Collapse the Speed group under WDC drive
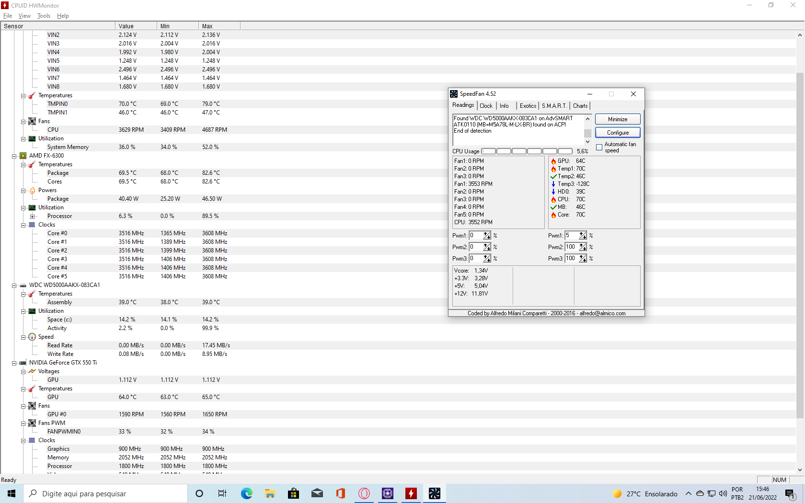The height and width of the screenshot is (503, 805). [23, 337]
